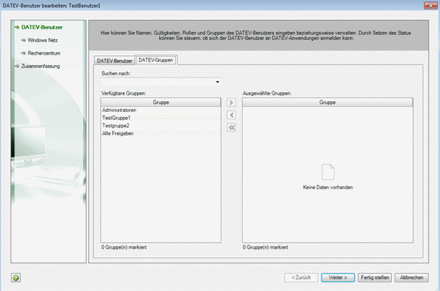Open the Windows Netz step
The image size is (440, 291).
42,40
